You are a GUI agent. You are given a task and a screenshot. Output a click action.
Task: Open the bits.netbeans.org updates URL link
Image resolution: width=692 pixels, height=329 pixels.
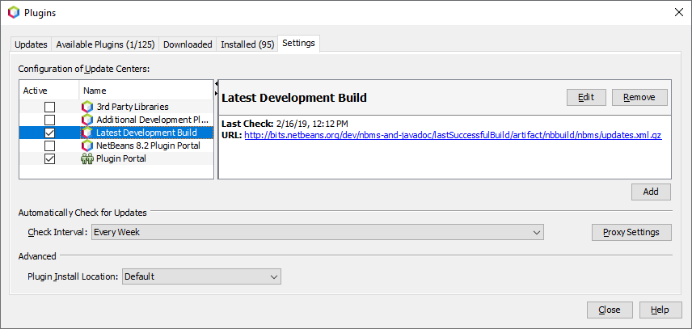pos(453,135)
